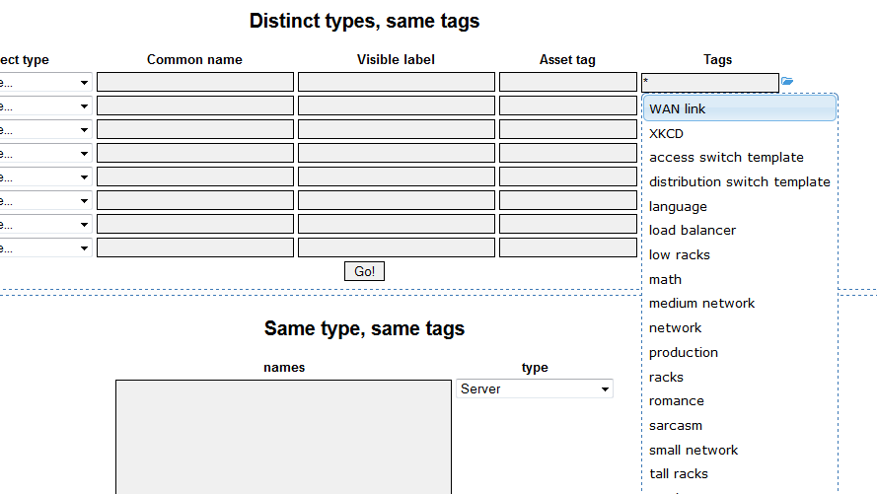The width and height of the screenshot is (877, 494).
Task: Focus last row Asset tag field
Action: coord(567,247)
